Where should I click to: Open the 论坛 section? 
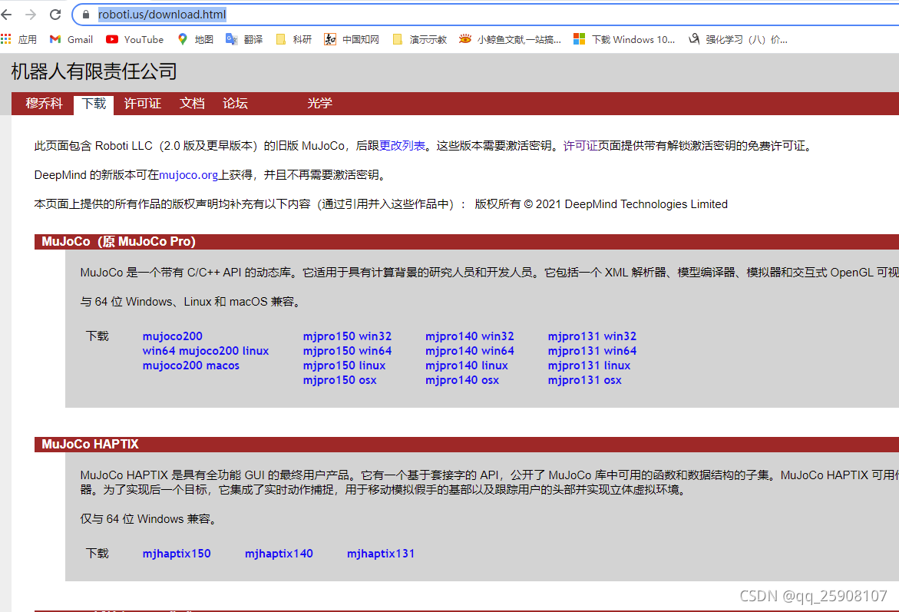coord(234,103)
